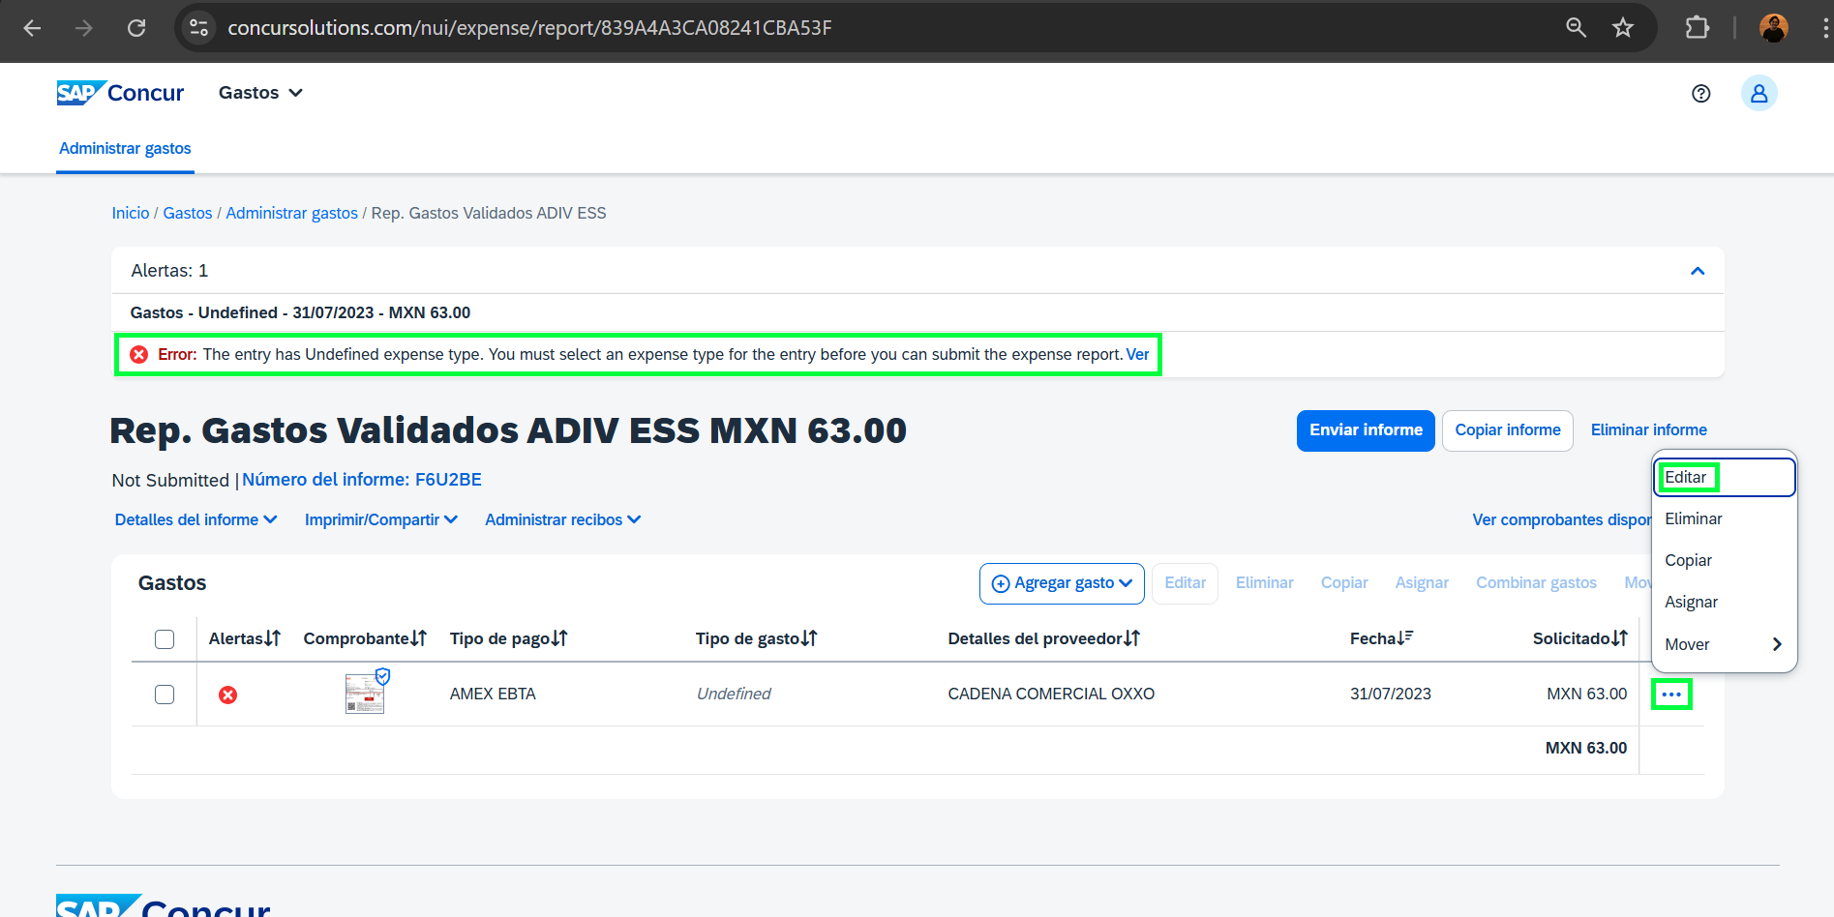
Task: Click Eliminar informe link
Action: [1648, 430]
